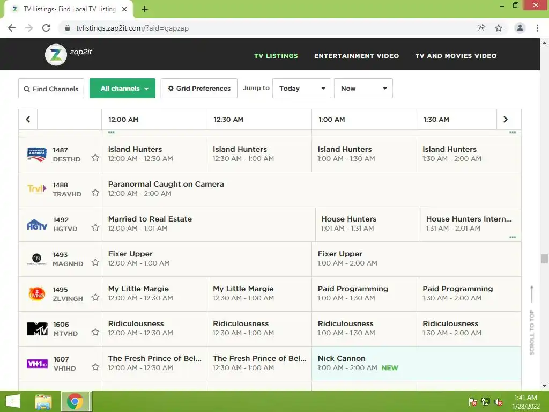Click the HGTV channel logo
549x412 pixels.
click(x=37, y=224)
